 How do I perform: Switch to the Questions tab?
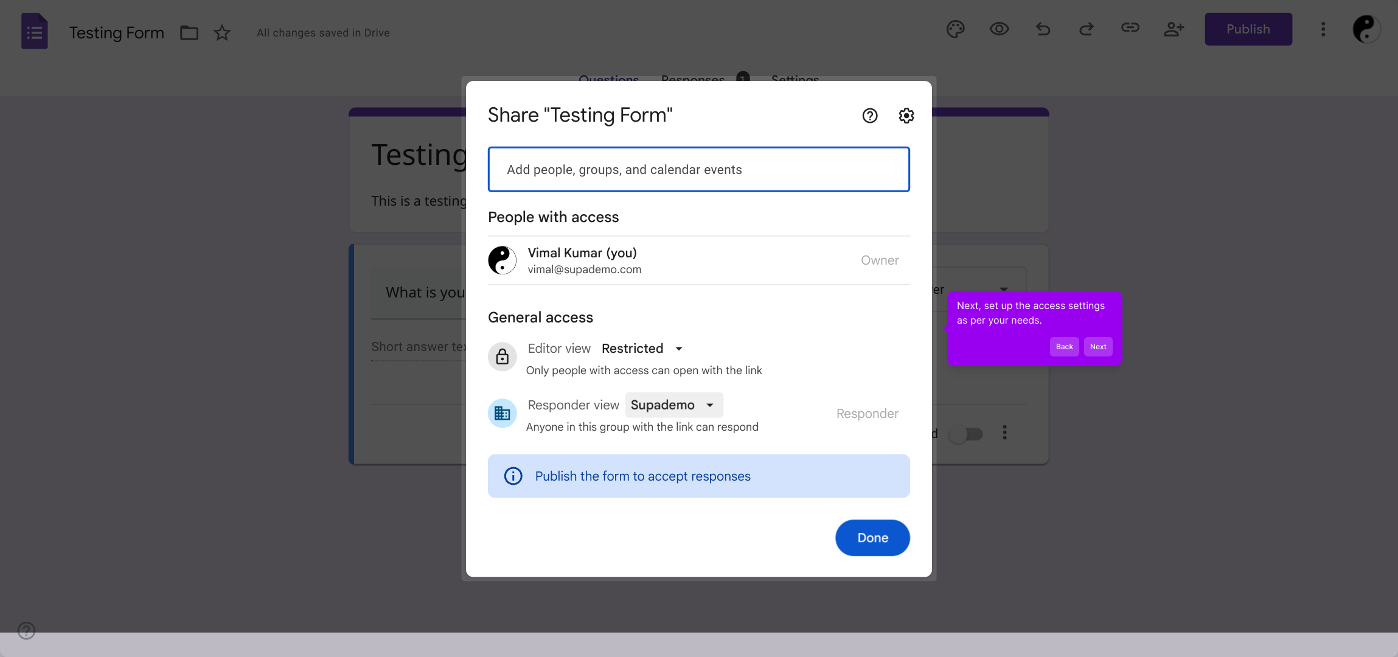608,79
